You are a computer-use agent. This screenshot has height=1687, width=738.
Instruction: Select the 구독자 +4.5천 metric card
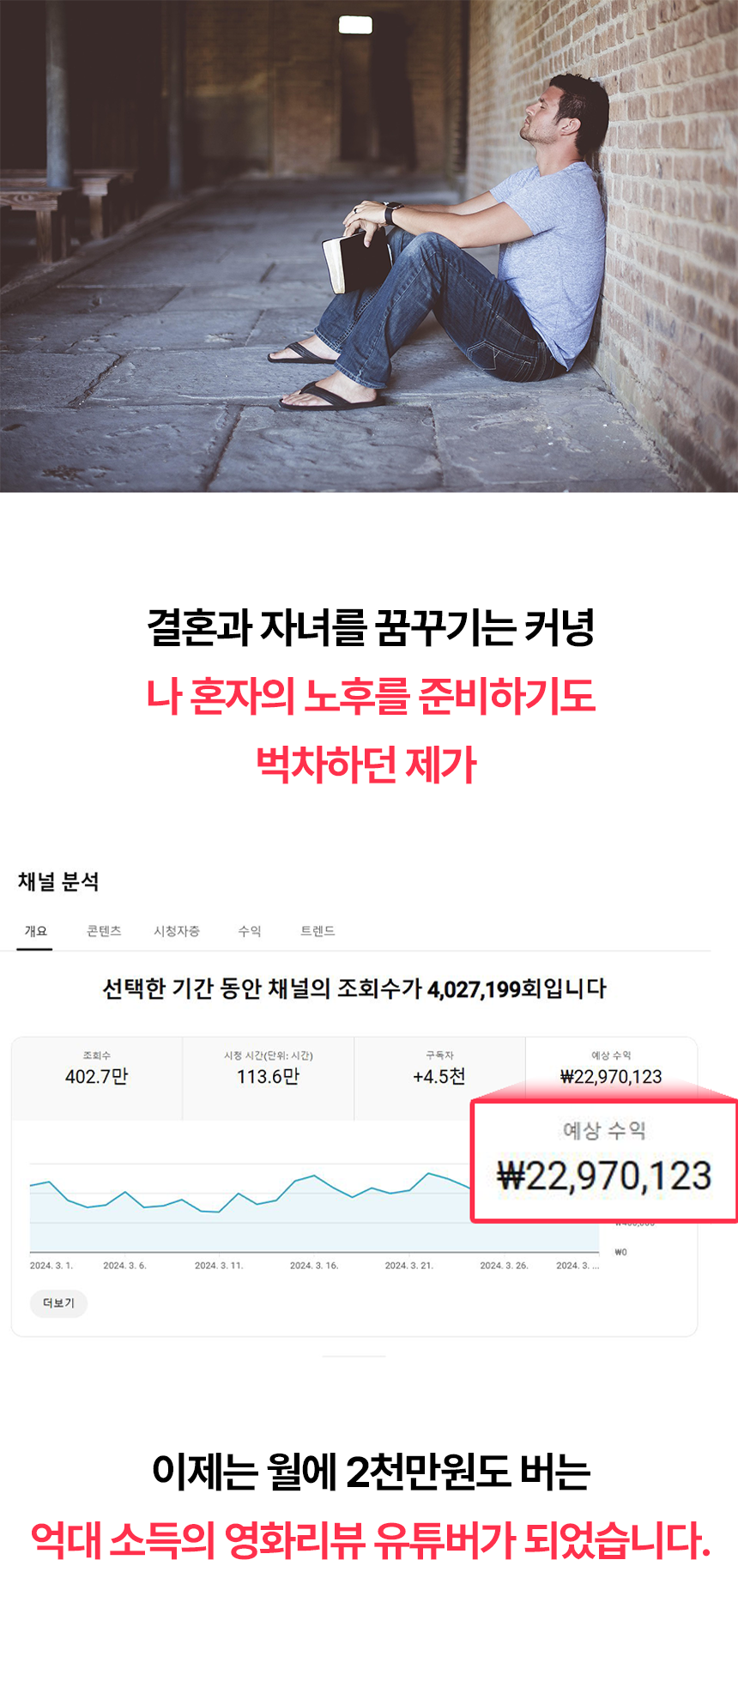(439, 1078)
